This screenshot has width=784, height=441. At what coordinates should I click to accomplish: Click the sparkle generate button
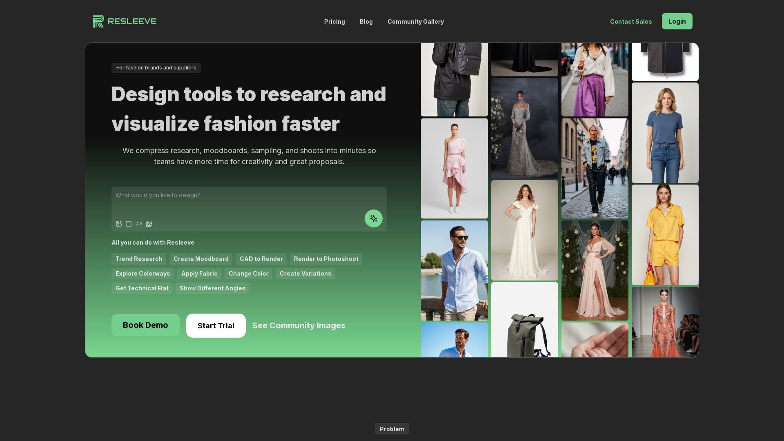[x=373, y=218]
